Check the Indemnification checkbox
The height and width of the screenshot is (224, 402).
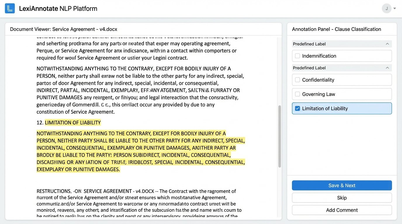pos(298,56)
